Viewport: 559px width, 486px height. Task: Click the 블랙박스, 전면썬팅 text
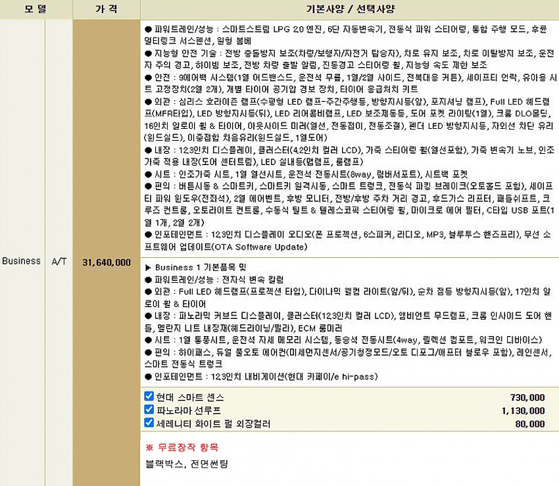pos(186,464)
